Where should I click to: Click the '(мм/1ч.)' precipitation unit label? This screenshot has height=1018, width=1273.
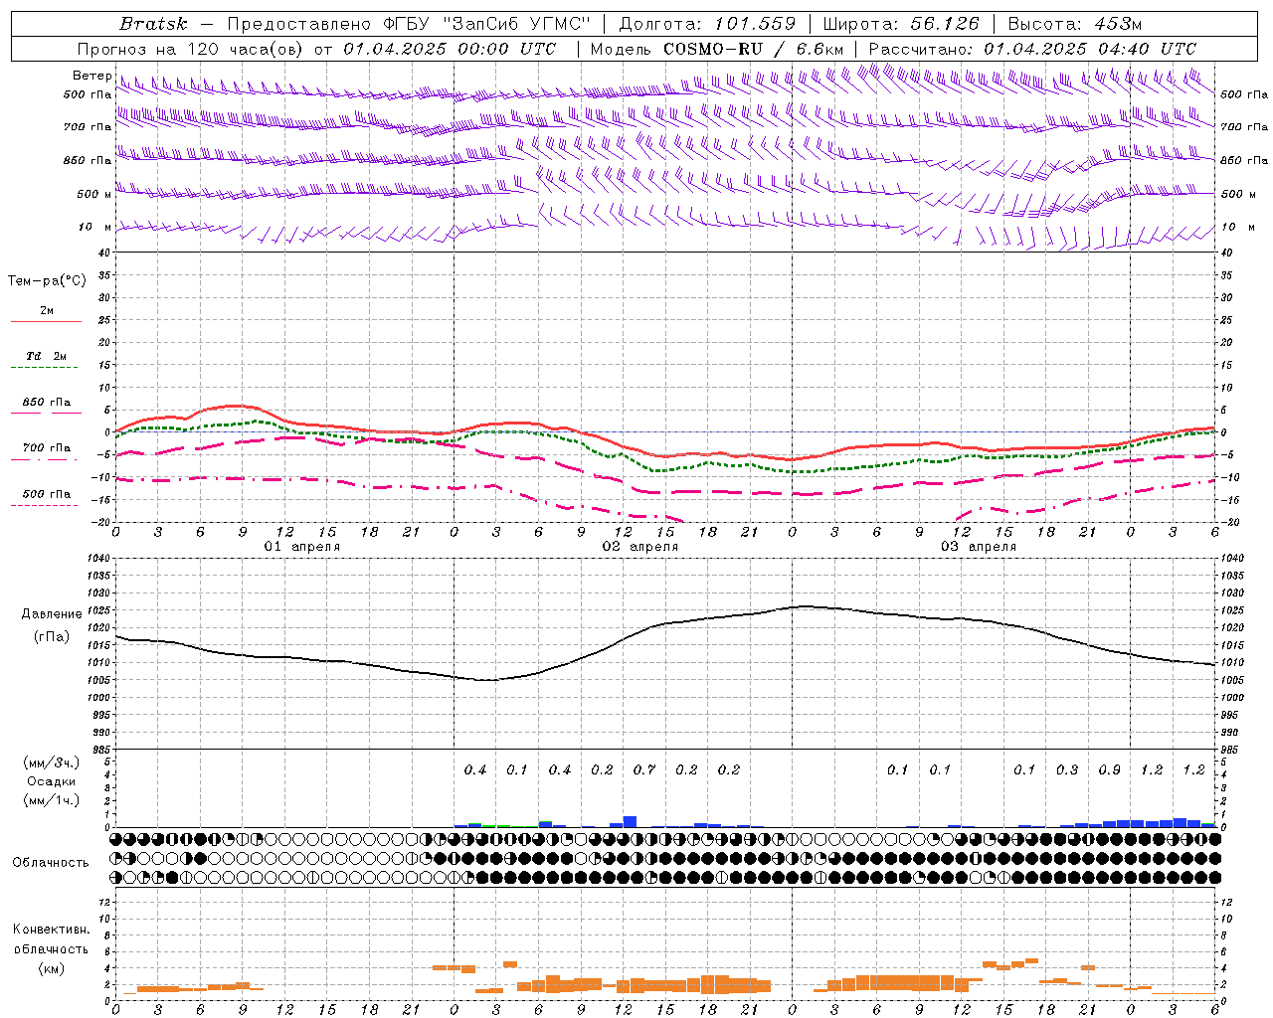pyautogui.click(x=52, y=800)
